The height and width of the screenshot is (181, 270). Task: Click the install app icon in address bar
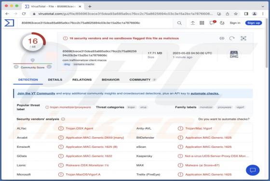(x=219, y=14)
